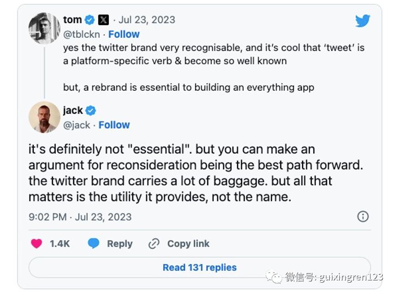Screen dimensions: 396x295
Task: Open jack's profile picture
Action: click(44, 117)
